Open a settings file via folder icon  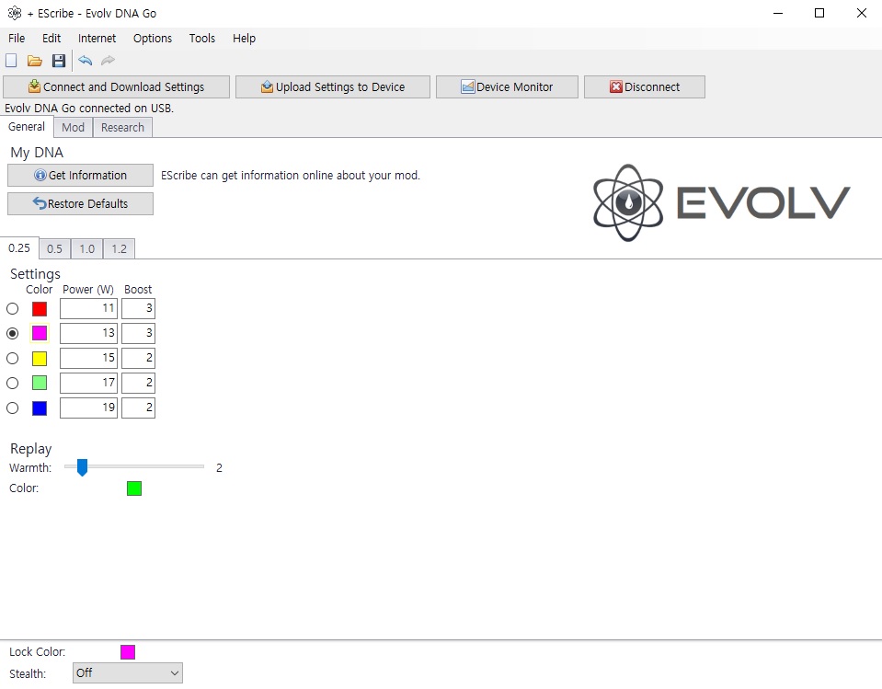pyautogui.click(x=35, y=61)
